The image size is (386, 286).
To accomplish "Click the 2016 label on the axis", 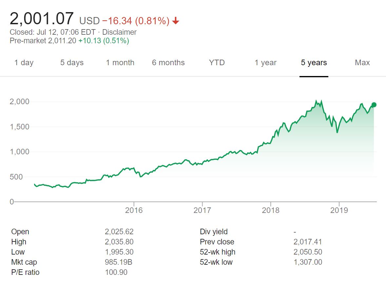I will tap(134, 210).
